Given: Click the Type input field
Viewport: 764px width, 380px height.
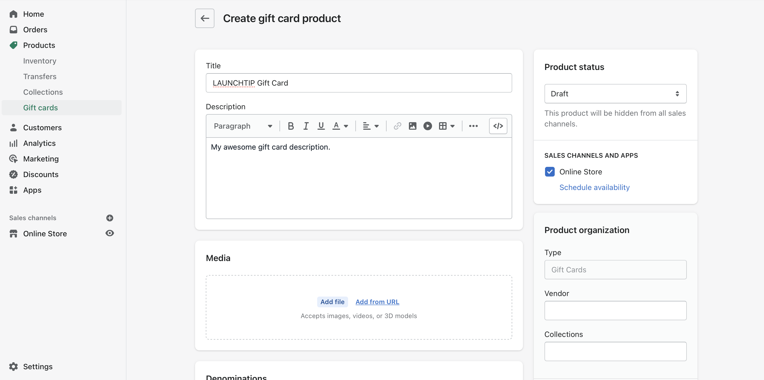Looking at the screenshot, I should pos(616,270).
